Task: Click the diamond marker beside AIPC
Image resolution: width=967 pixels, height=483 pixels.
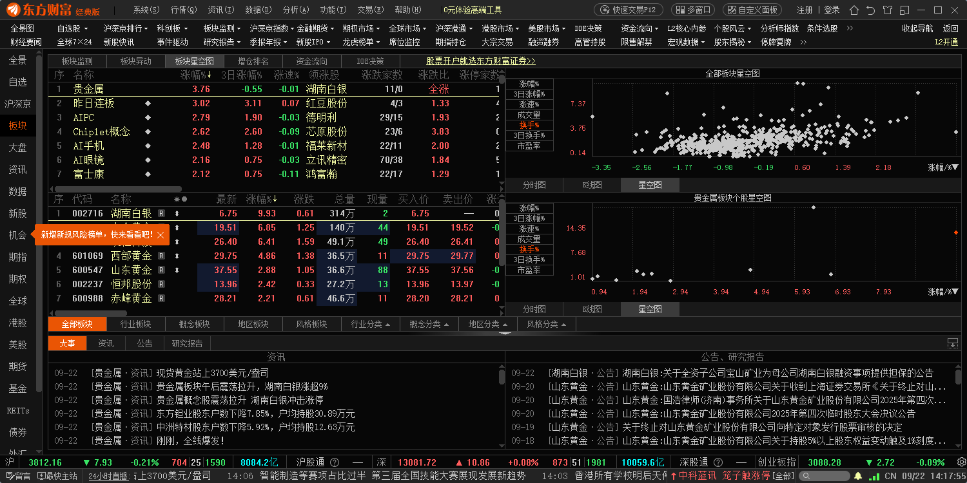Action: pyautogui.click(x=148, y=118)
